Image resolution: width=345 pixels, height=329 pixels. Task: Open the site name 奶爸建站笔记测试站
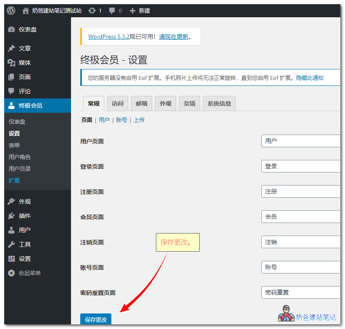click(x=57, y=11)
